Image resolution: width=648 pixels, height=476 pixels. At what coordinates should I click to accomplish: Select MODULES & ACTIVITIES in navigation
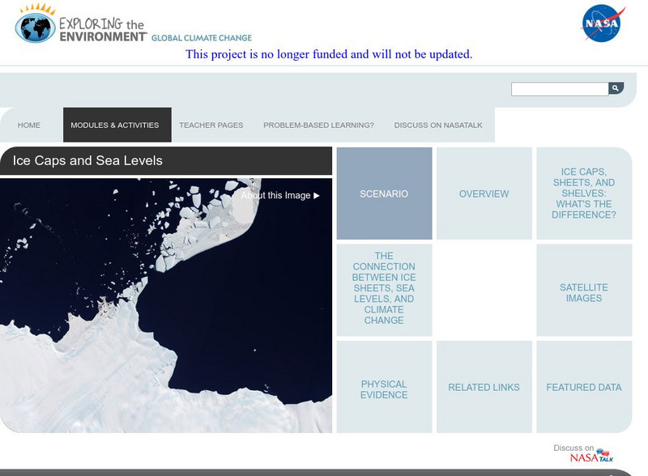(117, 125)
